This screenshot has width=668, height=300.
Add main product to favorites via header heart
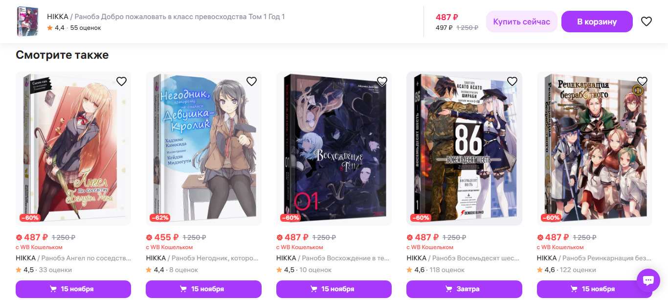point(646,22)
